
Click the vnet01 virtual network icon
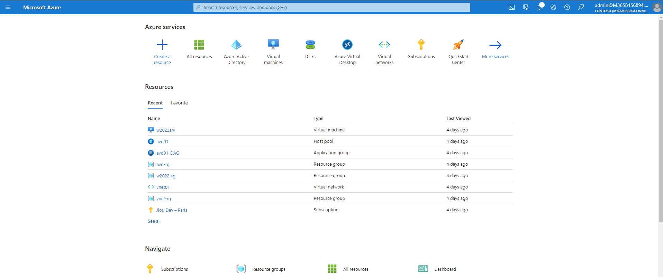coord(151,187)
